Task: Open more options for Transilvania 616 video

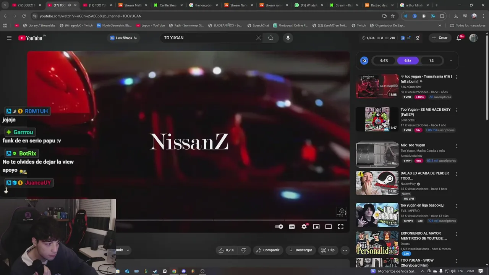Action: (x=456, y=77)
